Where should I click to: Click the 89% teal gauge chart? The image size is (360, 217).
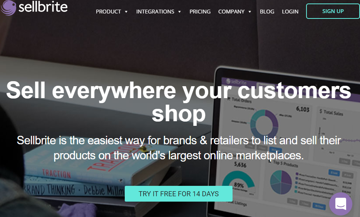click(238, 181)
